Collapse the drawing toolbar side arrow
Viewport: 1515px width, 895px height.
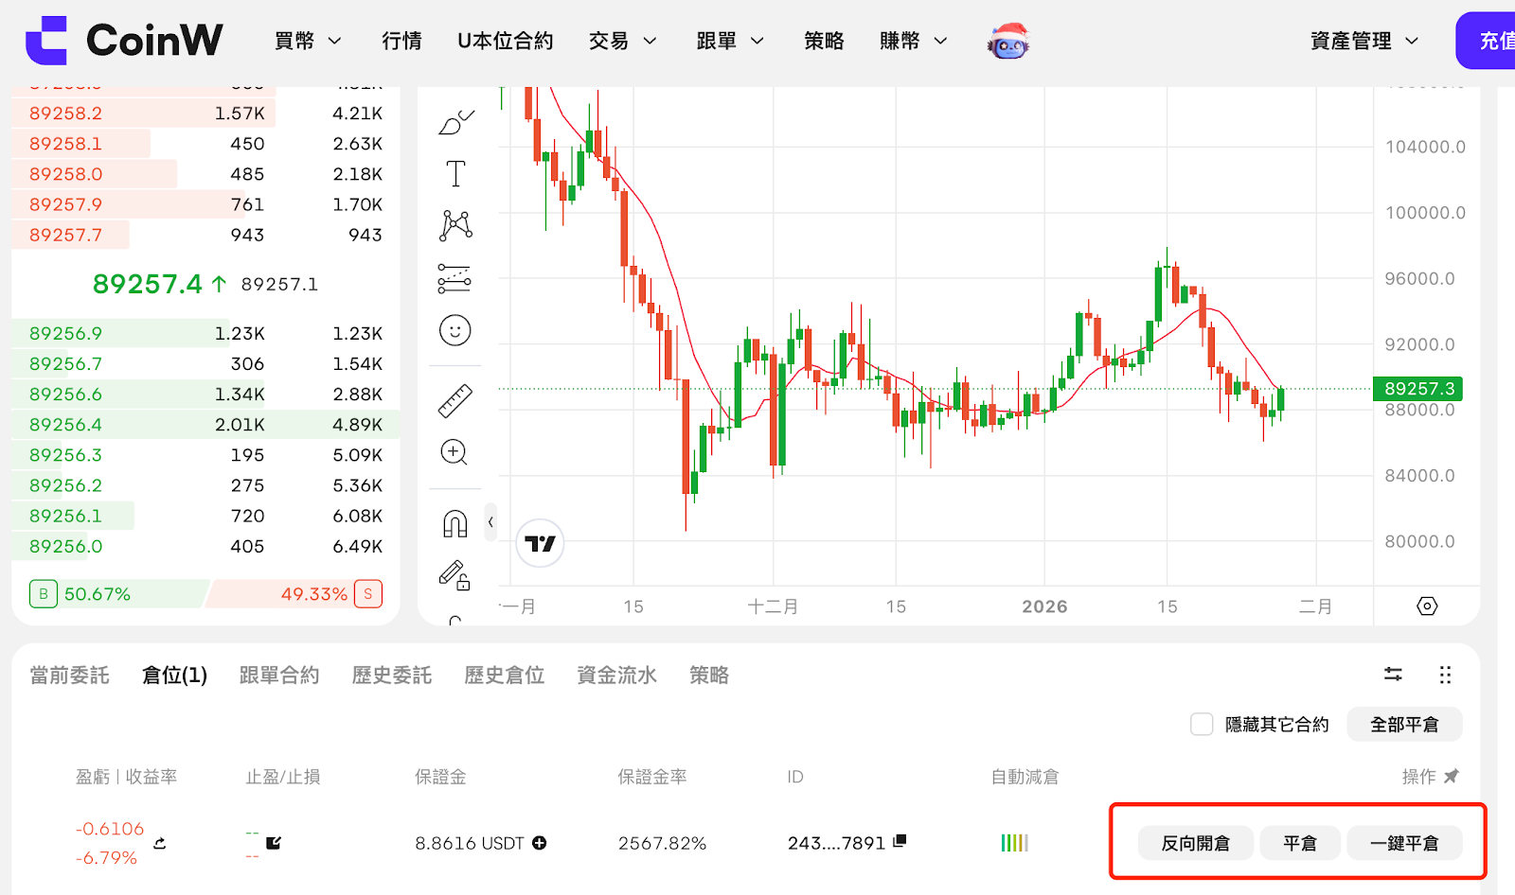pos(490,522)
